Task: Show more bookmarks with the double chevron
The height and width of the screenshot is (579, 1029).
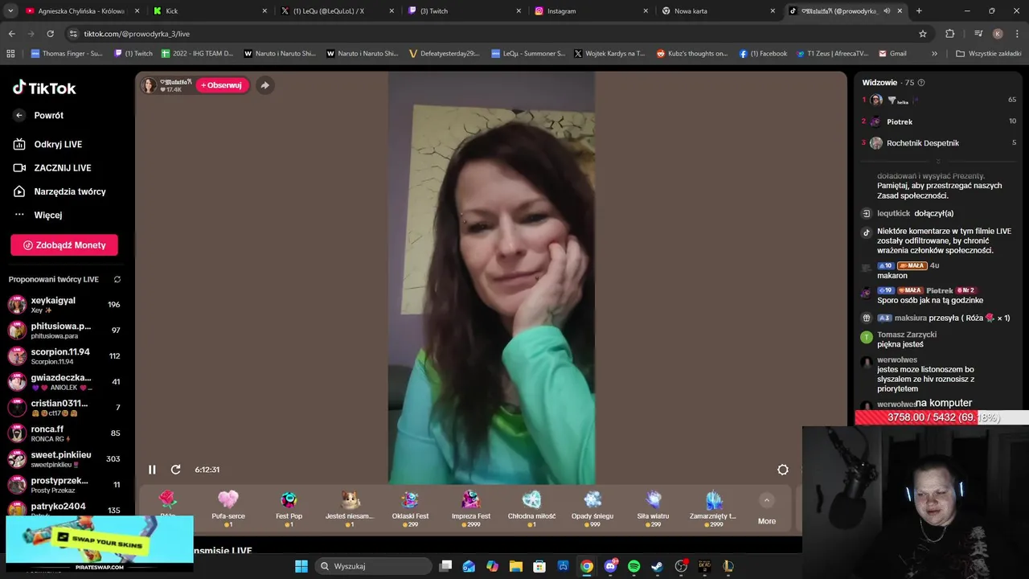Action: coord(934,54)
